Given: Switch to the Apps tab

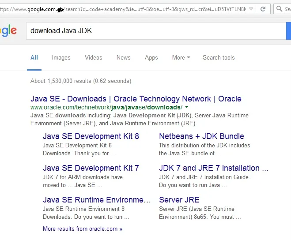Looking at the screenshot, I should [x=151, y=58].
